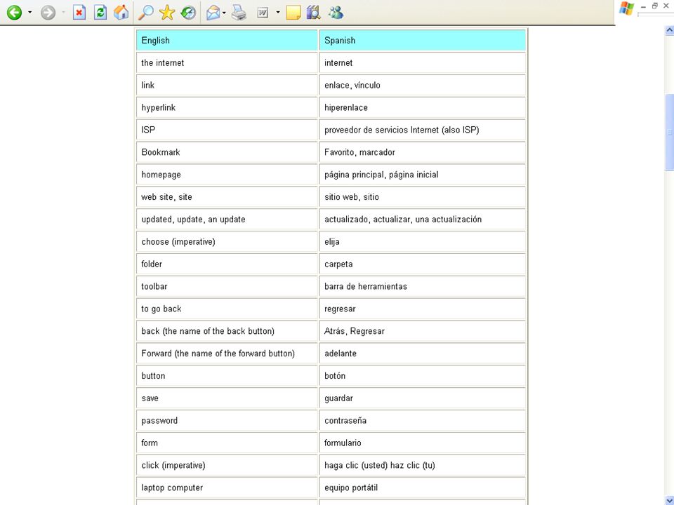
Task: Click 'updated, update, an update'
Action: [227, 219]
